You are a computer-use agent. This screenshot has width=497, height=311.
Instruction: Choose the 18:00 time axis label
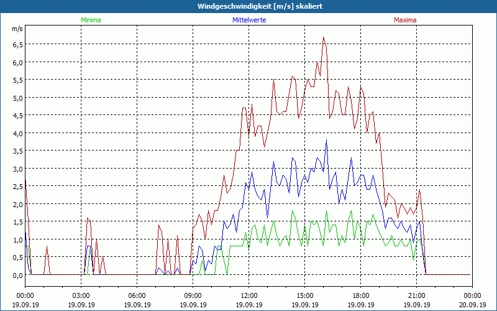tap(360, 295)
